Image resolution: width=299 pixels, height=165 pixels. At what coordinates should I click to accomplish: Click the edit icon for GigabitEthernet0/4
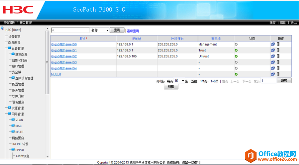click(273, 68)
